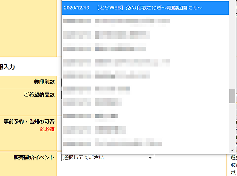Click the dropdown list scrollbar thumb

tap(232, 96)
